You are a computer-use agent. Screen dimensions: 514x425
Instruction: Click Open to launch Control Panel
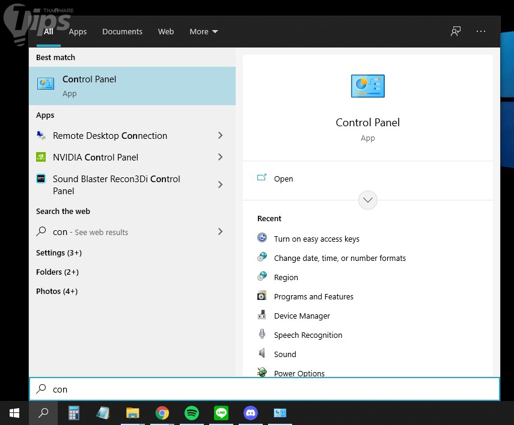click(x=284, y=179)
